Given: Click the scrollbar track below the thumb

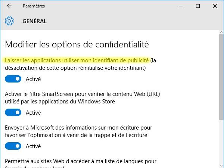Looking at the screenshot, I should pyautogui.click(x=221, y=141).
